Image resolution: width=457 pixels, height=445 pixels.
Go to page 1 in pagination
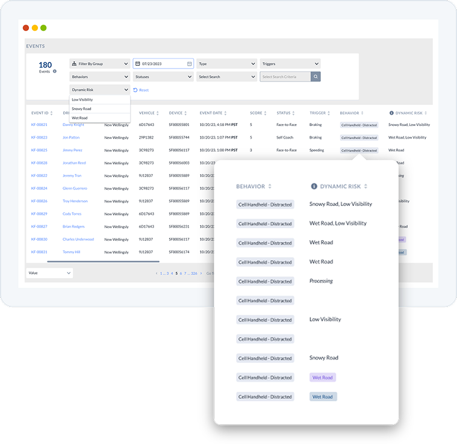161,273
